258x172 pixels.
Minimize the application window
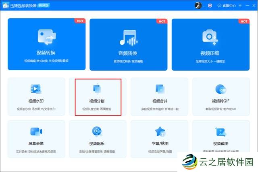247,6
